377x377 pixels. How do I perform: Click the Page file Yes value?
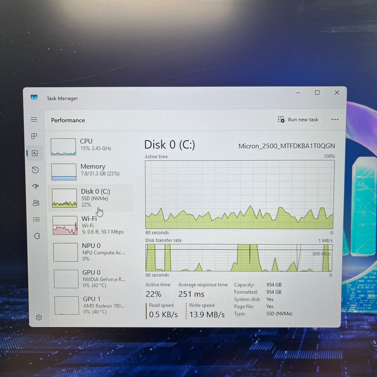[270, 306]
